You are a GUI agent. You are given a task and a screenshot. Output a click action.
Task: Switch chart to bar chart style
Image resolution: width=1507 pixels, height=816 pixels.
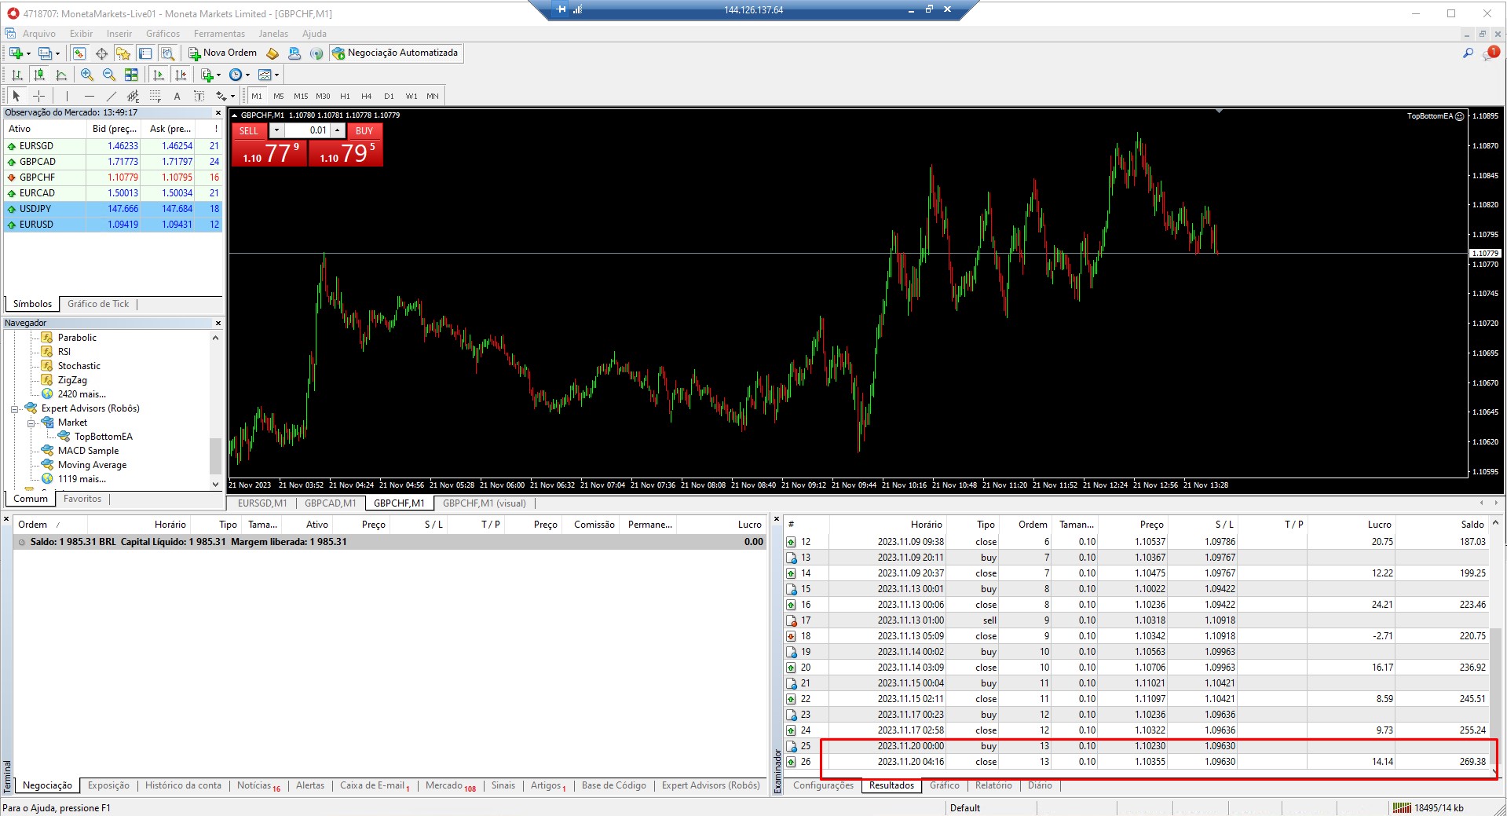pyautogui.click(x=16, y=75)
